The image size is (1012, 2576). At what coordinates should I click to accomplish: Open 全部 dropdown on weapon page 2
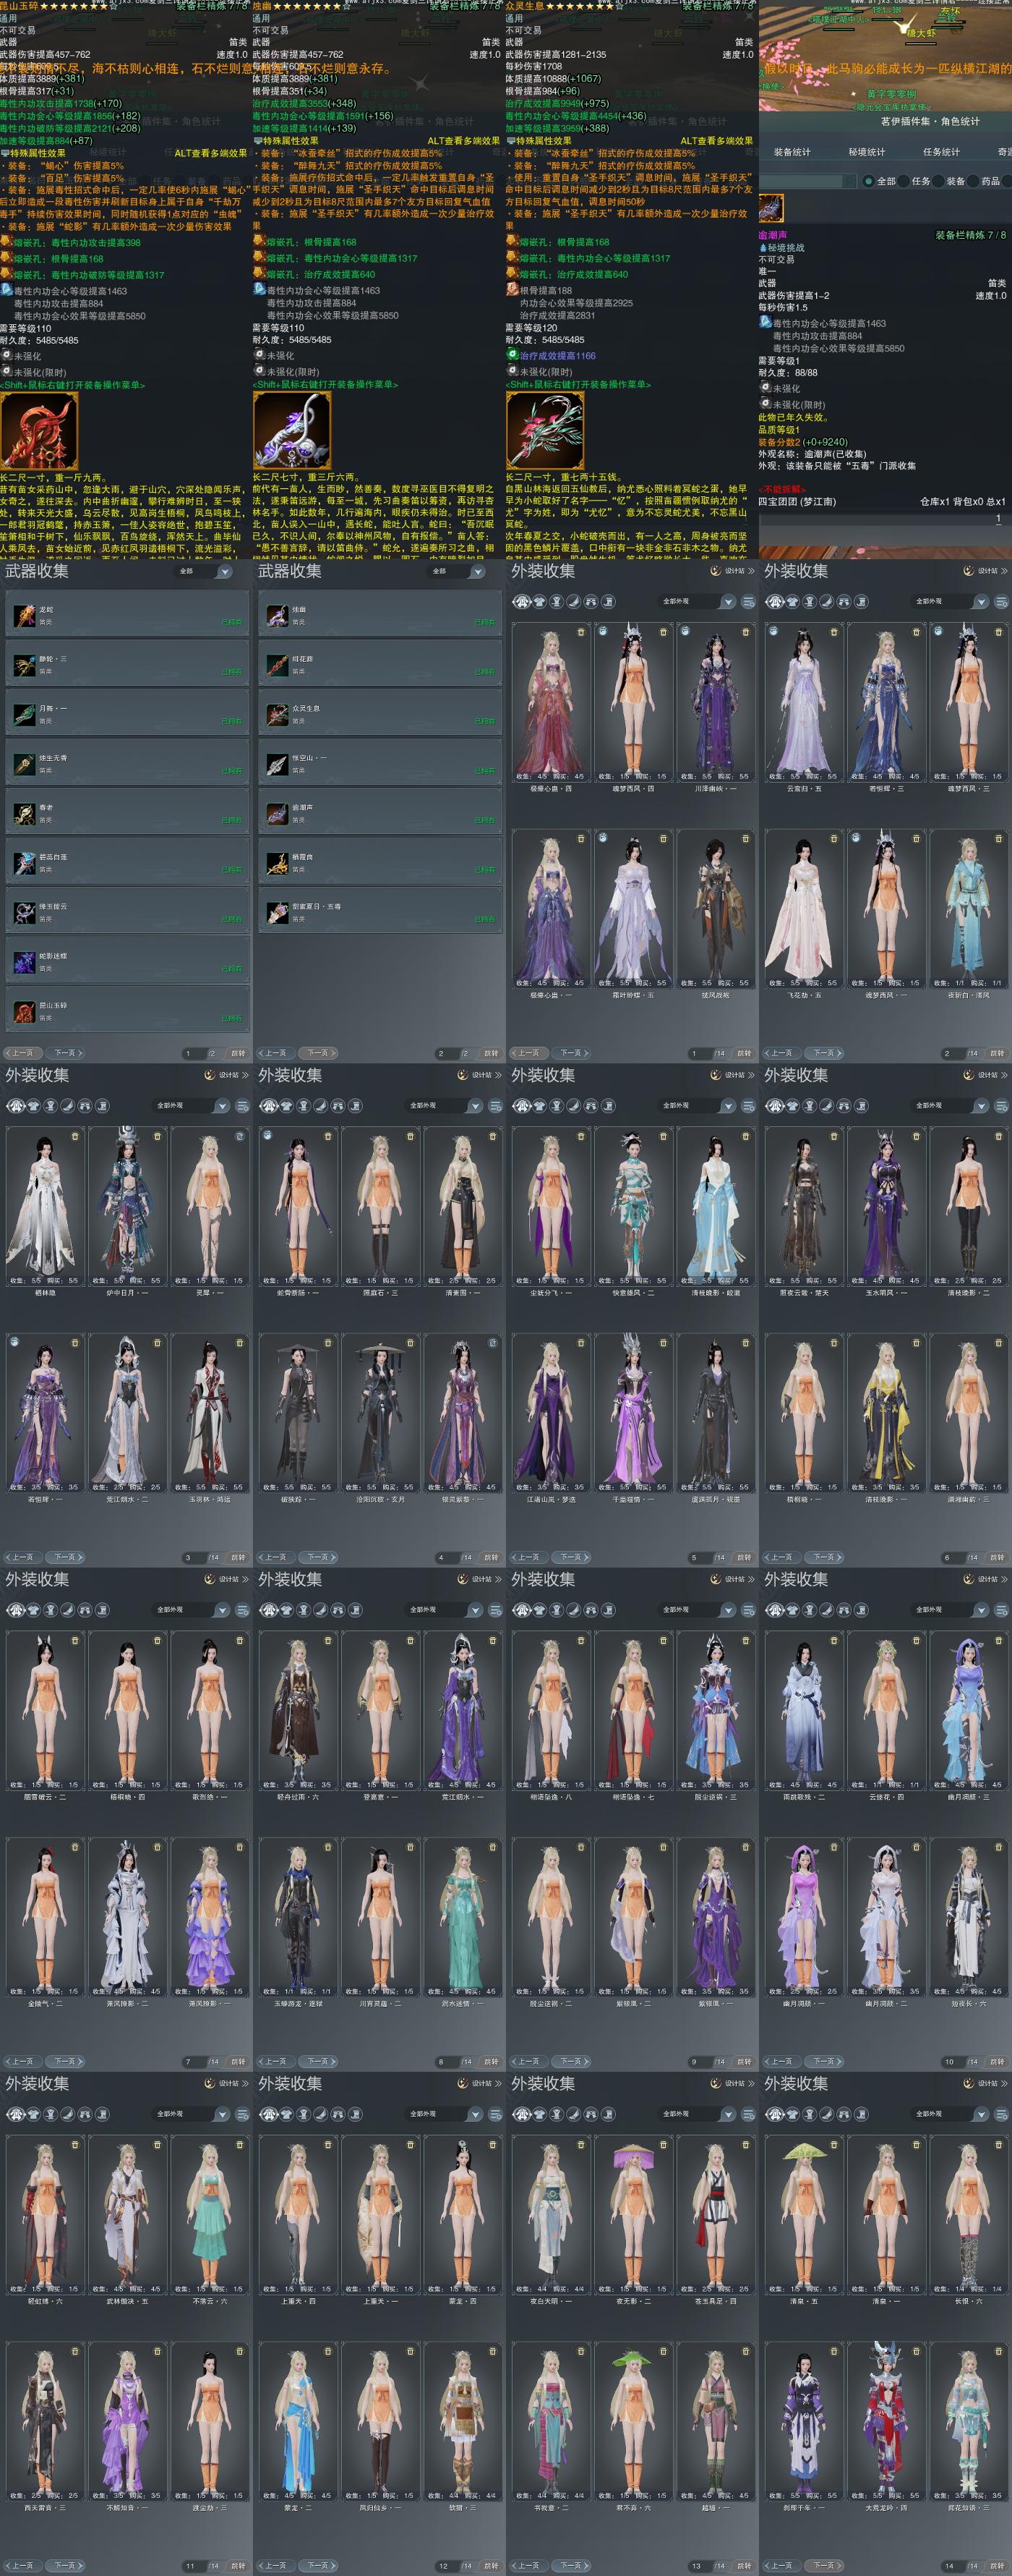(457, 571)
